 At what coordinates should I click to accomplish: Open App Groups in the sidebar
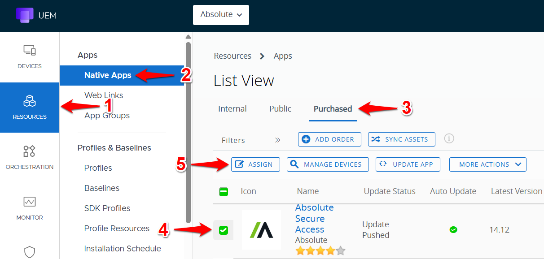point(107,116)
